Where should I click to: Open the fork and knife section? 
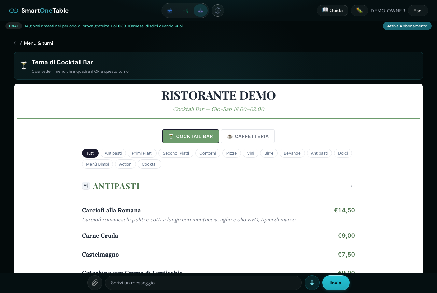click(x=185, y=11)
